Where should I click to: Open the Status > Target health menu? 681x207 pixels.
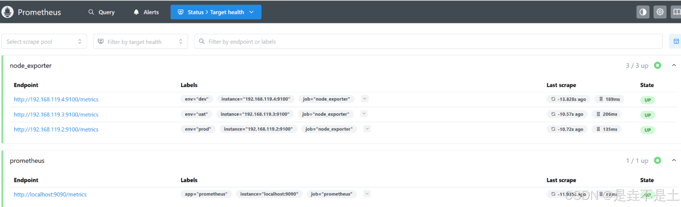pos(216,12)
